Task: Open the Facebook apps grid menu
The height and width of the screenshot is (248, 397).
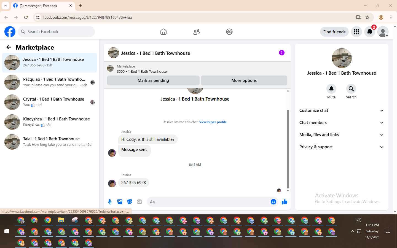Action: (x=356, y=32)
